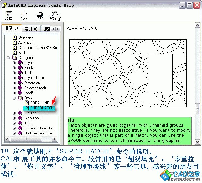Collapse the Categories tree node
This screenshot has width=202, height=183.
pos(8,58)
